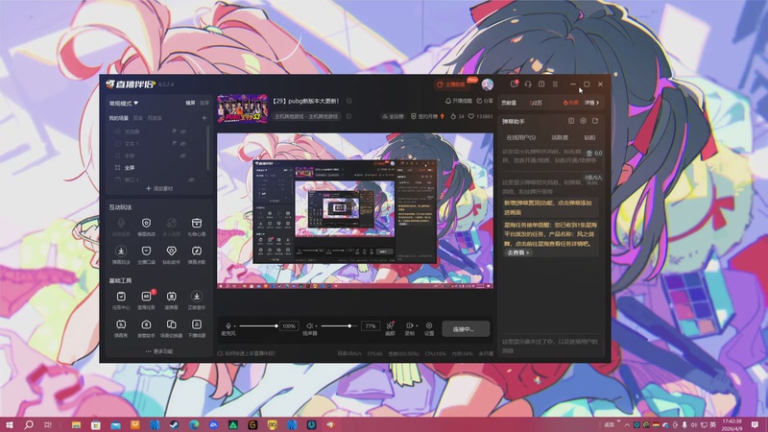Viewport: 768px width, 432px height.
Task: Click 开播提醒 broadcast reminder
Action: click(459, 101)
